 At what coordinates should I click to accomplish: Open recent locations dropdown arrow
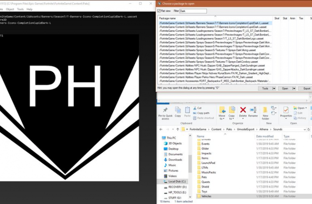tap(173, 129)
